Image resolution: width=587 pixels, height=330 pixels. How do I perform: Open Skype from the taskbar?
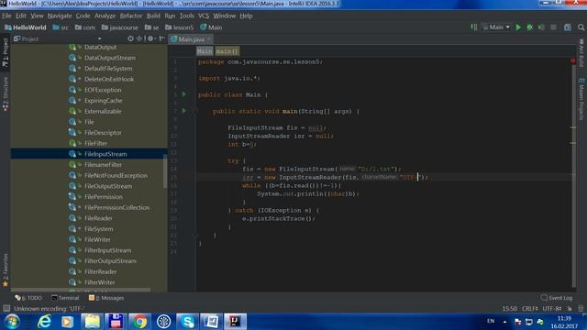(x=187, y=322)
